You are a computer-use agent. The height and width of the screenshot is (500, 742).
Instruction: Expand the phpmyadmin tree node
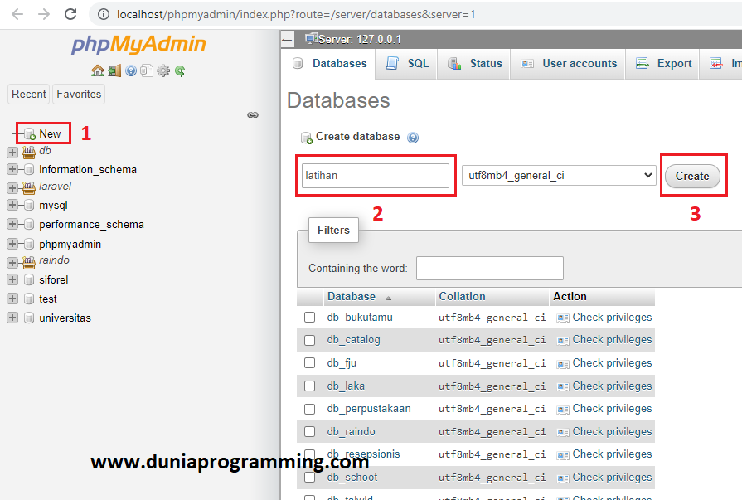12,244
